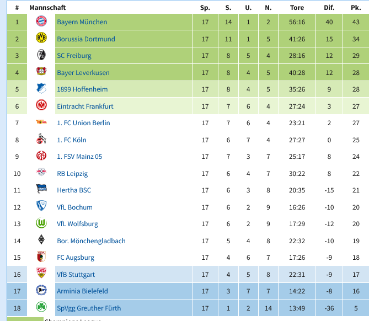Click the Hertha BSC flag logo
The width and height of the screenshot is (369, 321).
[41, 189]
